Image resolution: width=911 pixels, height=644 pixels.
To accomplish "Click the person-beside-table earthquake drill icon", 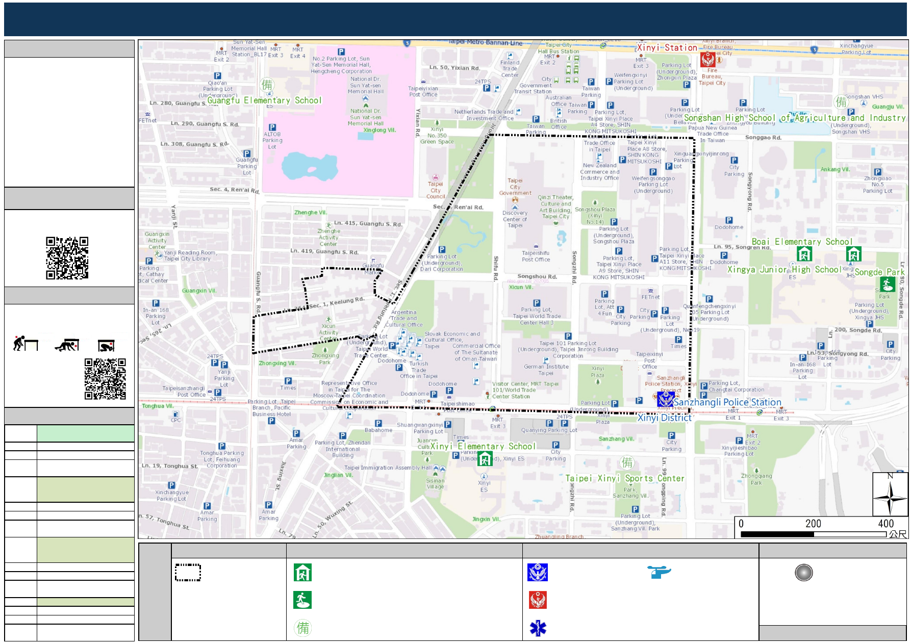I will tap(26, 343).
